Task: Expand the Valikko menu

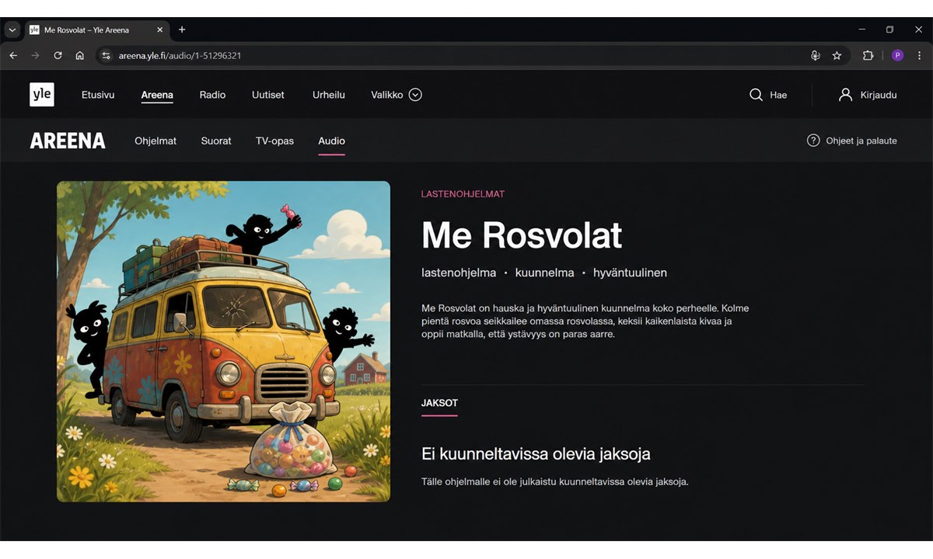Action: (396, 95)
